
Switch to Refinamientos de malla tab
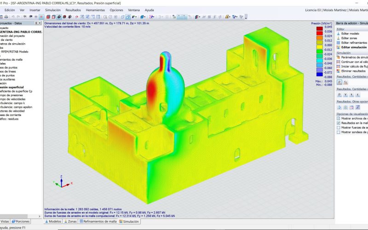tap(98, 221)
